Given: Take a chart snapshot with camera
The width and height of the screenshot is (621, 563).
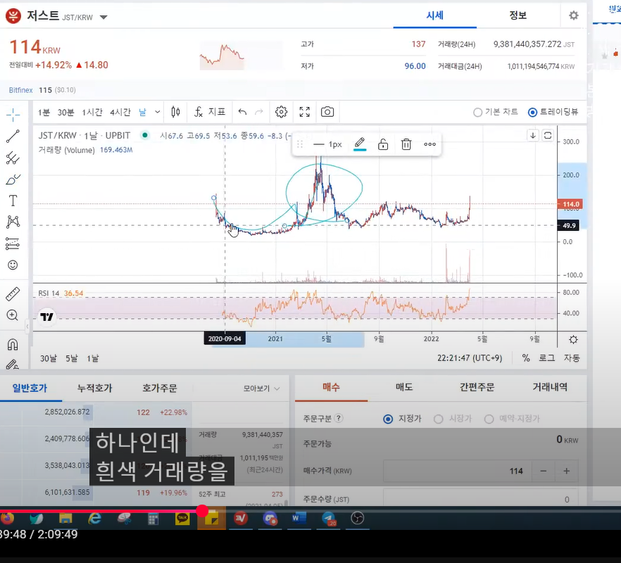Looking at the screenshot, I should (x=327, y=112).
